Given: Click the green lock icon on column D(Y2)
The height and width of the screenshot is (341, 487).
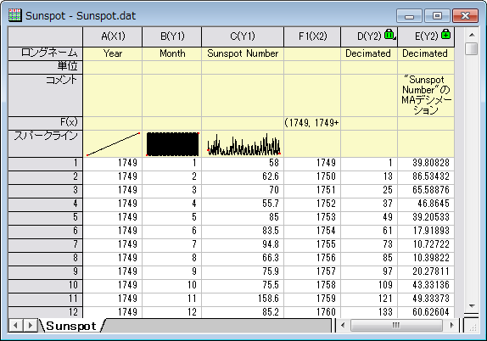Looking at the screenshot, I should [389, 34].
